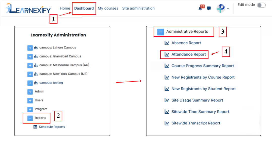Select the Admin tree label
This screenshot has width=272, height=142.
click(x=39, y=92)
